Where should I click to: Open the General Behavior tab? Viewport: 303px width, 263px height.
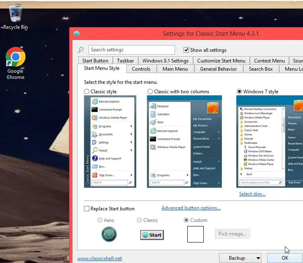tap(218, 69)
